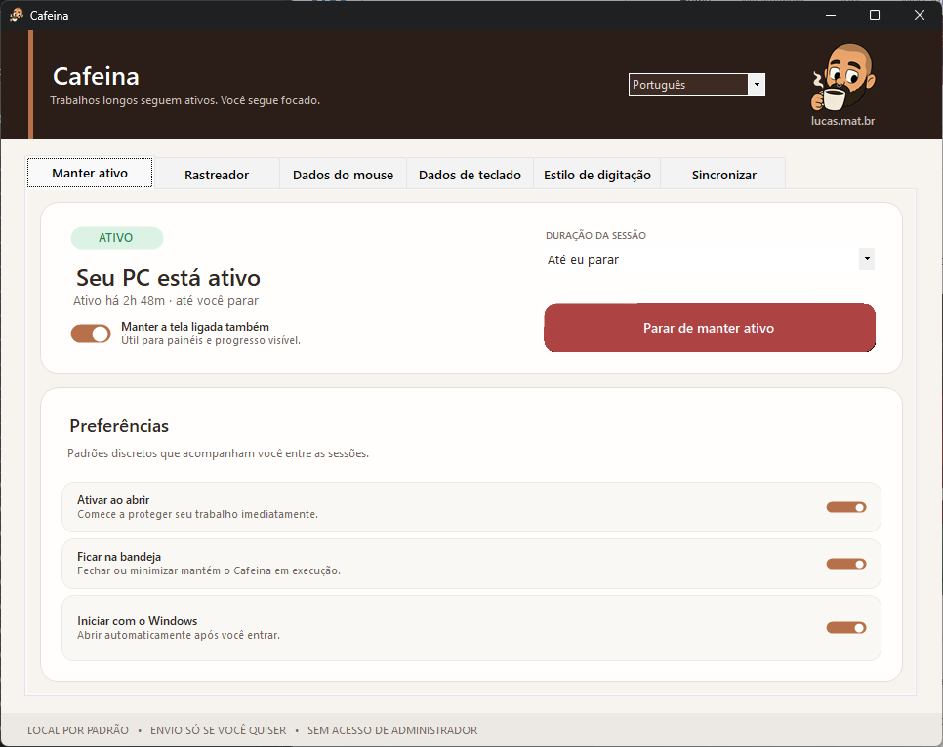This screenshot has width=943, height=747.
Task: Turn off the 'Ficar na bandeja' switch
Action: click(846, 564)
